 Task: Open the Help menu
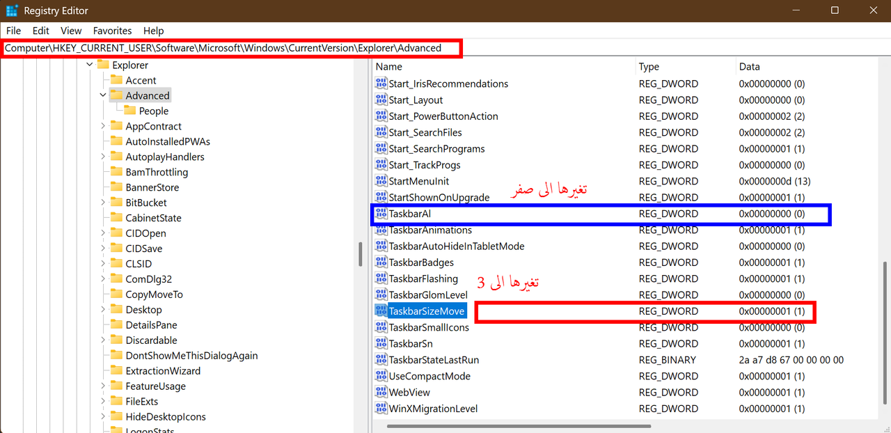153,31
